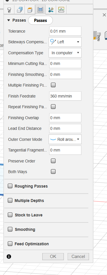Open Outer Corner Mode dropdown

coord(65,139)
